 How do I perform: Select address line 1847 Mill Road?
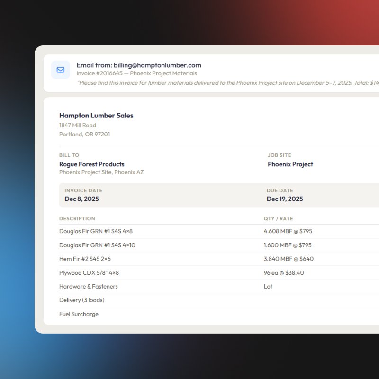(x=78, y=125)
